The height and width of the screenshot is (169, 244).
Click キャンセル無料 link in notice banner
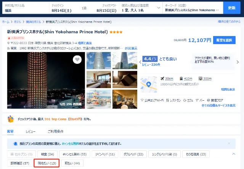[x=70, y=144]
